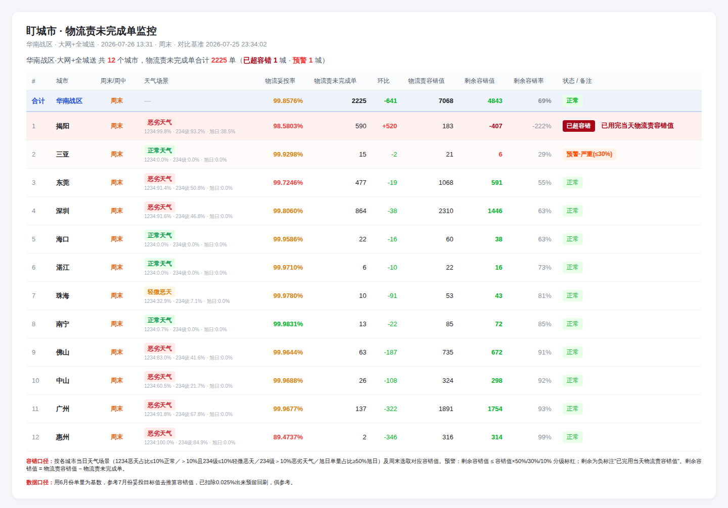Click the 天气场景 column header
This screenshot has height=508, width=728.
(156, 81)
